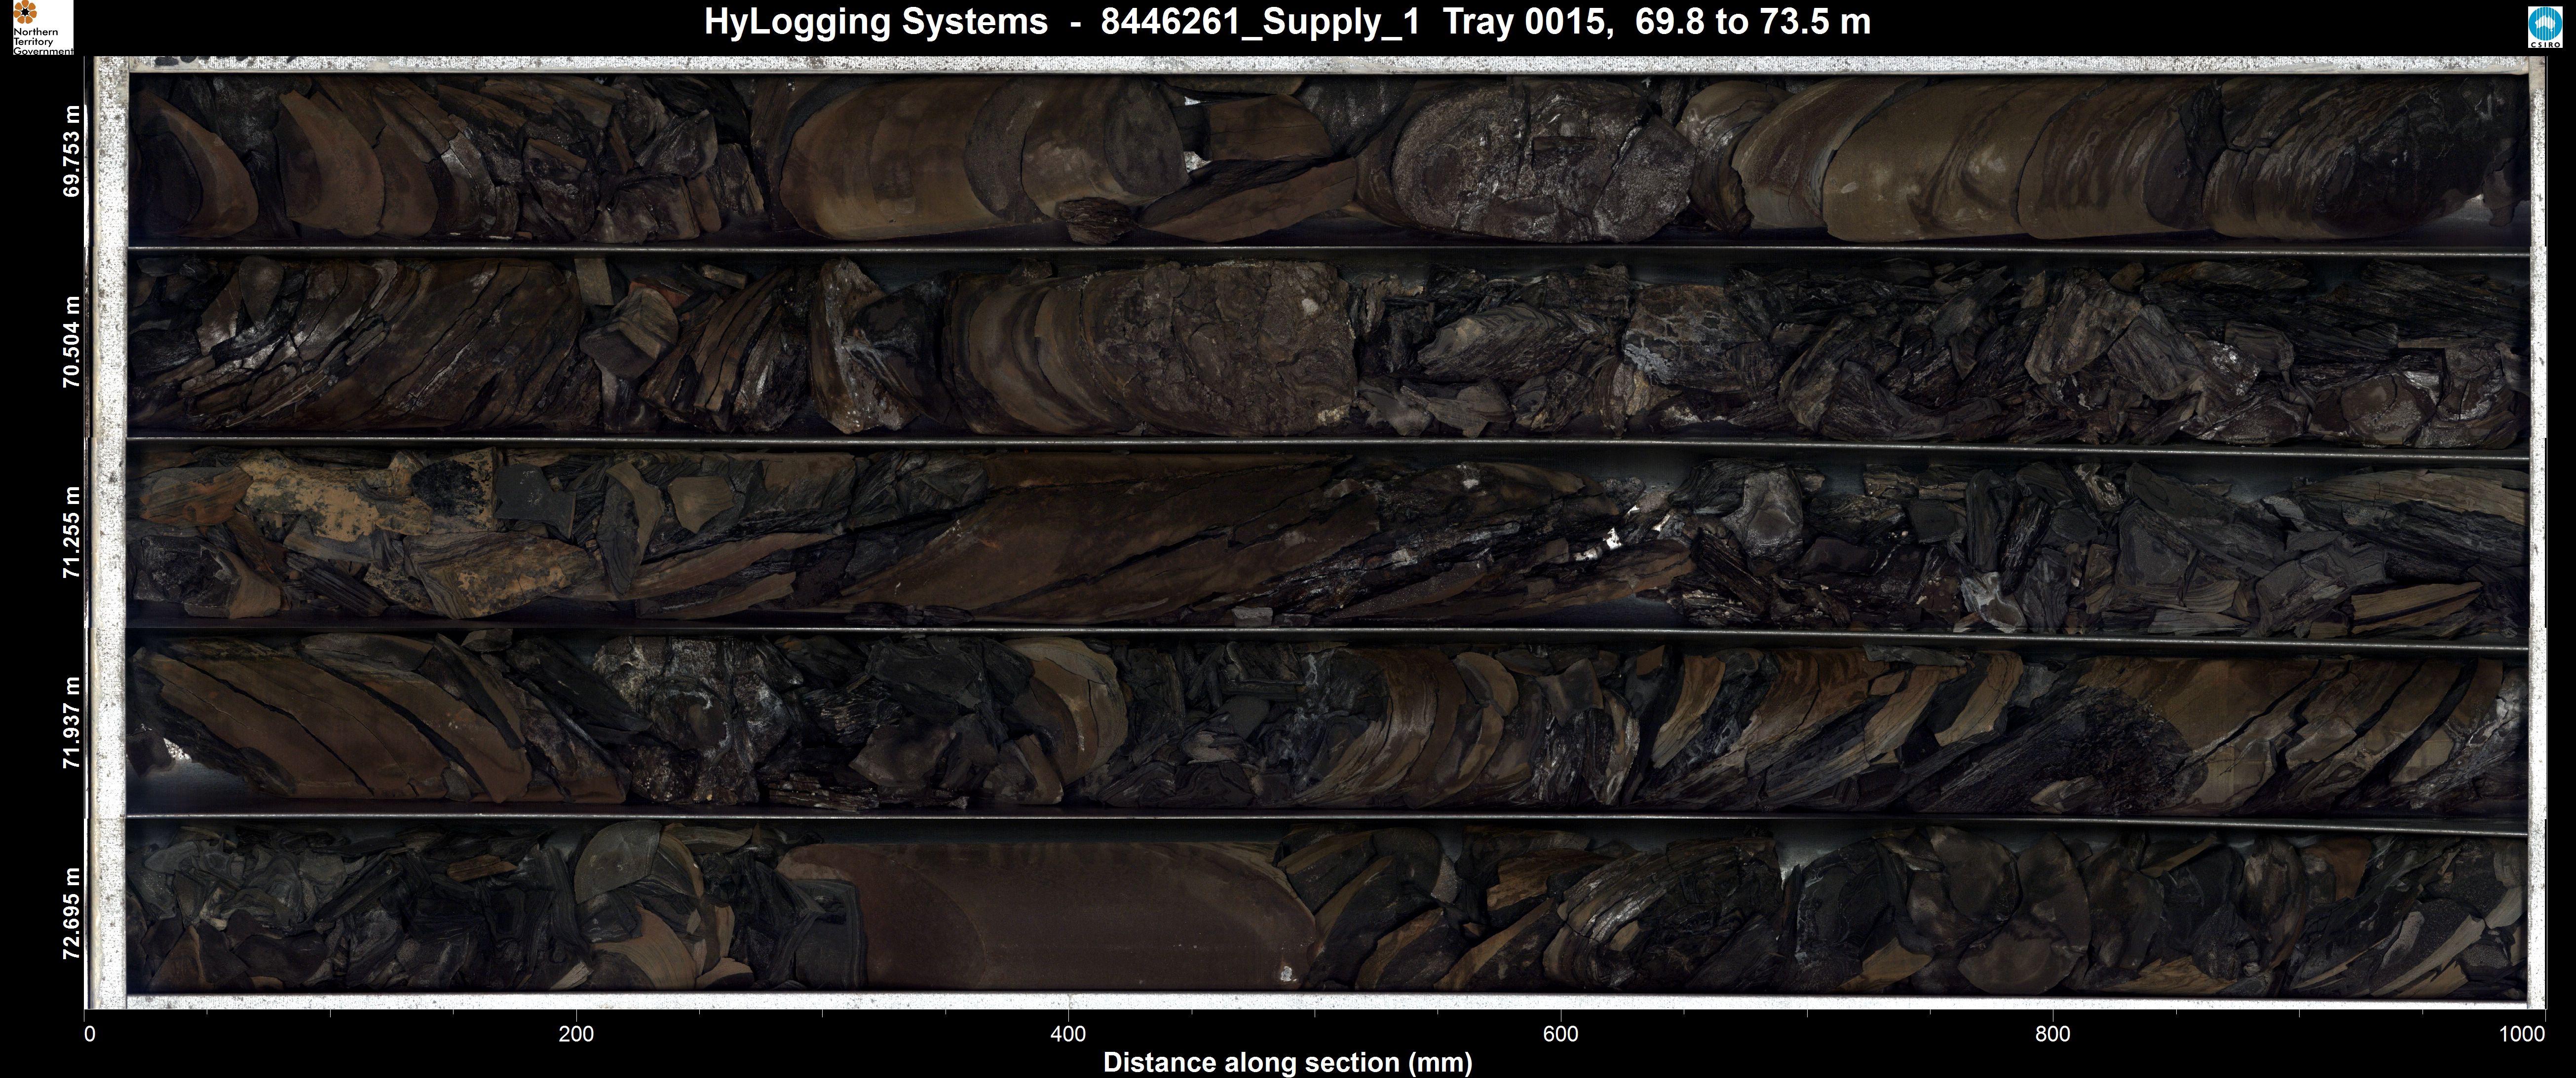Click the 0 mm axis tick label
Screen dimensions: 2576x1078
90,1035
